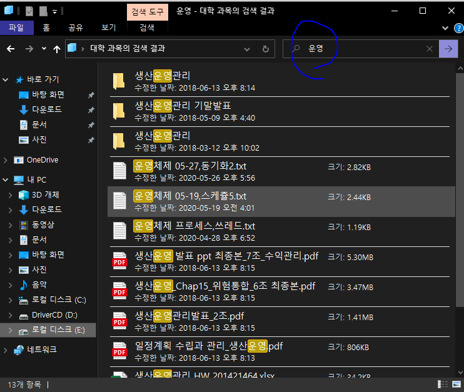Select 생산운영관리 folder dated 2018-03-12
The image size is (464, 392).
click(x=280, y=142)
